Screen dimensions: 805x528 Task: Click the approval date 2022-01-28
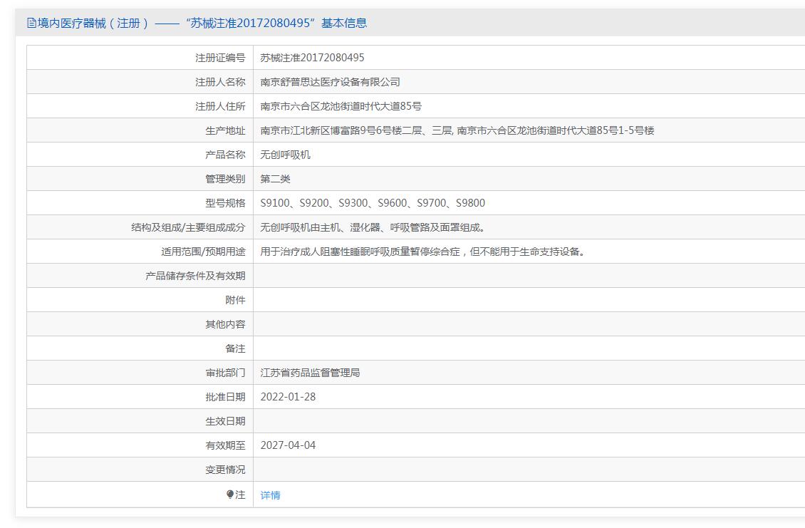[288, 397]
